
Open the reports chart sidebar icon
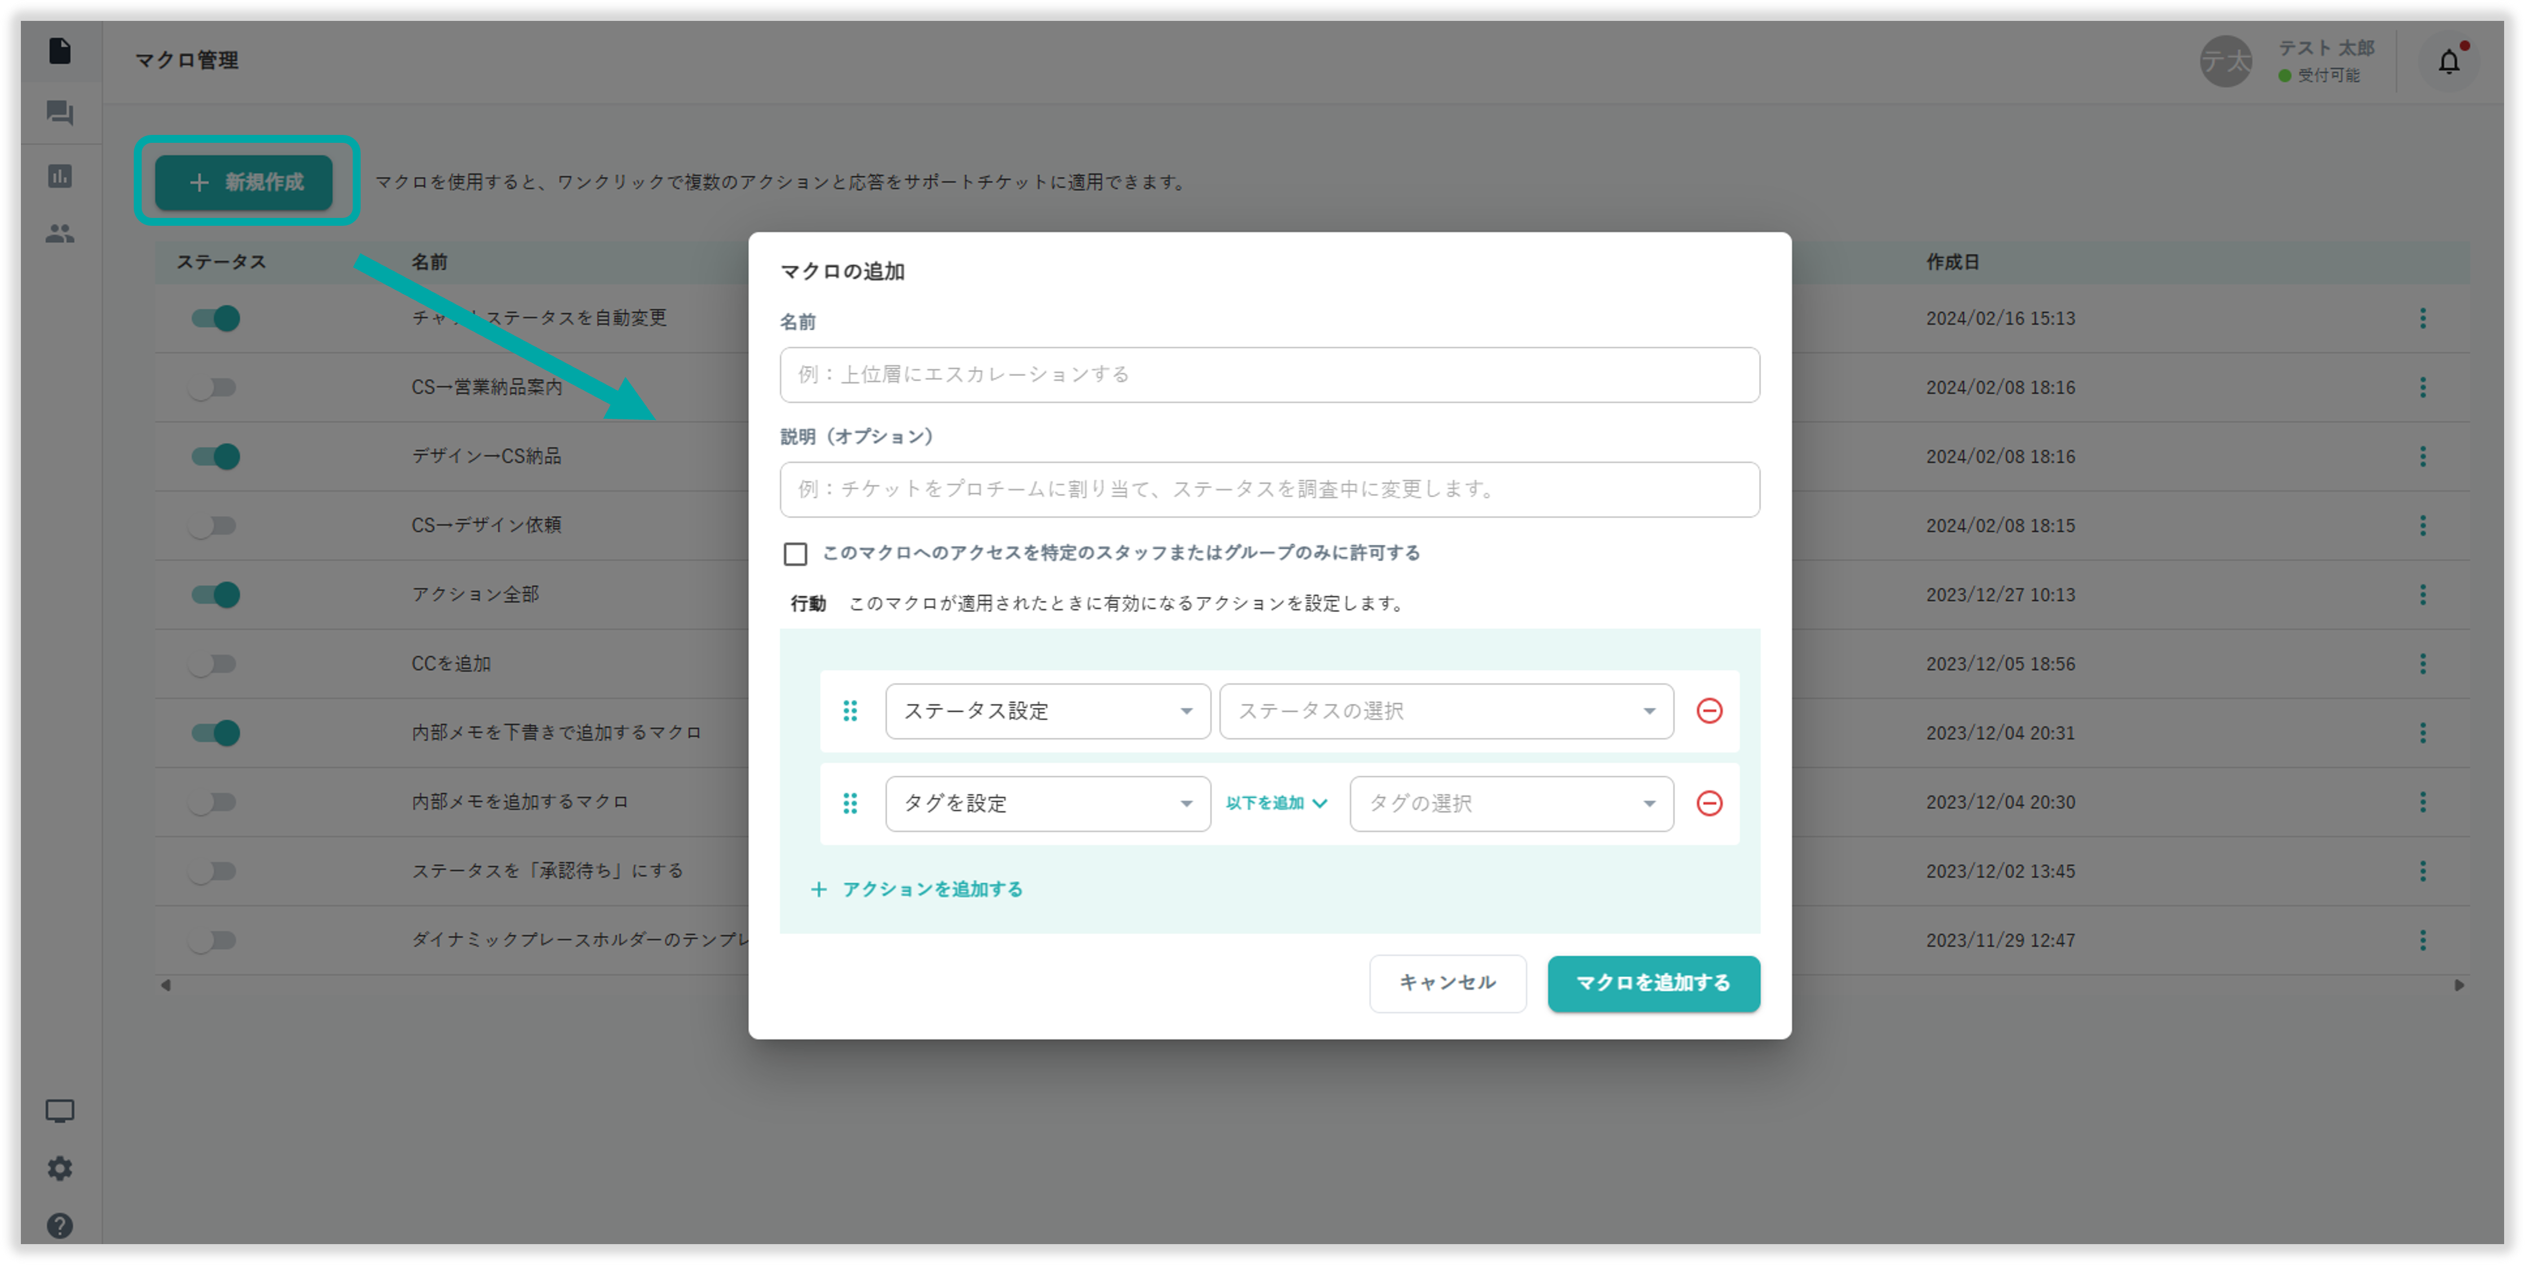[x=60, y=177]
